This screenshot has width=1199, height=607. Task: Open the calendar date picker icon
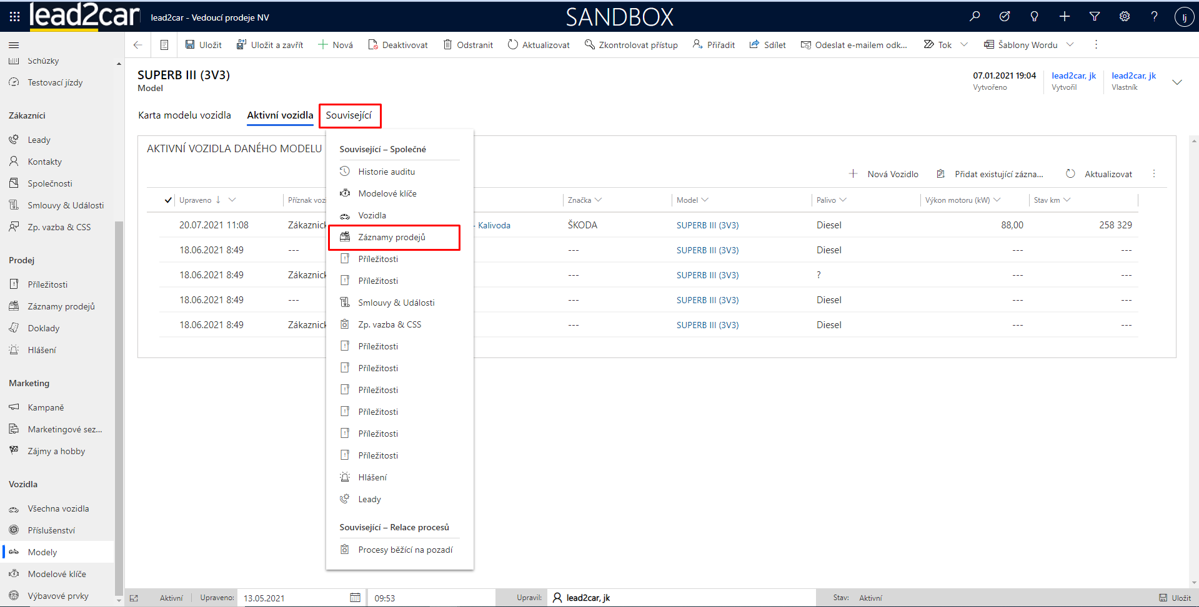point(355,598)
